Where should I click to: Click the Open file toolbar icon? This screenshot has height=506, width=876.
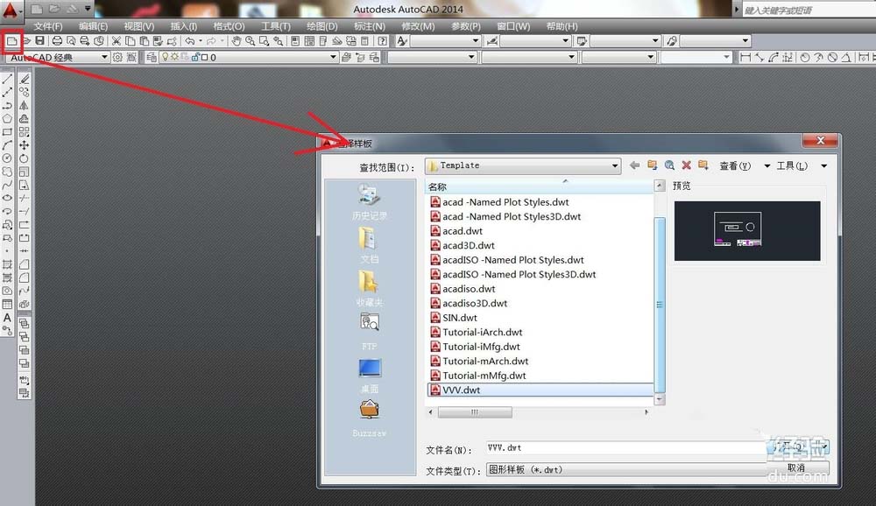[x=26, y=41]
